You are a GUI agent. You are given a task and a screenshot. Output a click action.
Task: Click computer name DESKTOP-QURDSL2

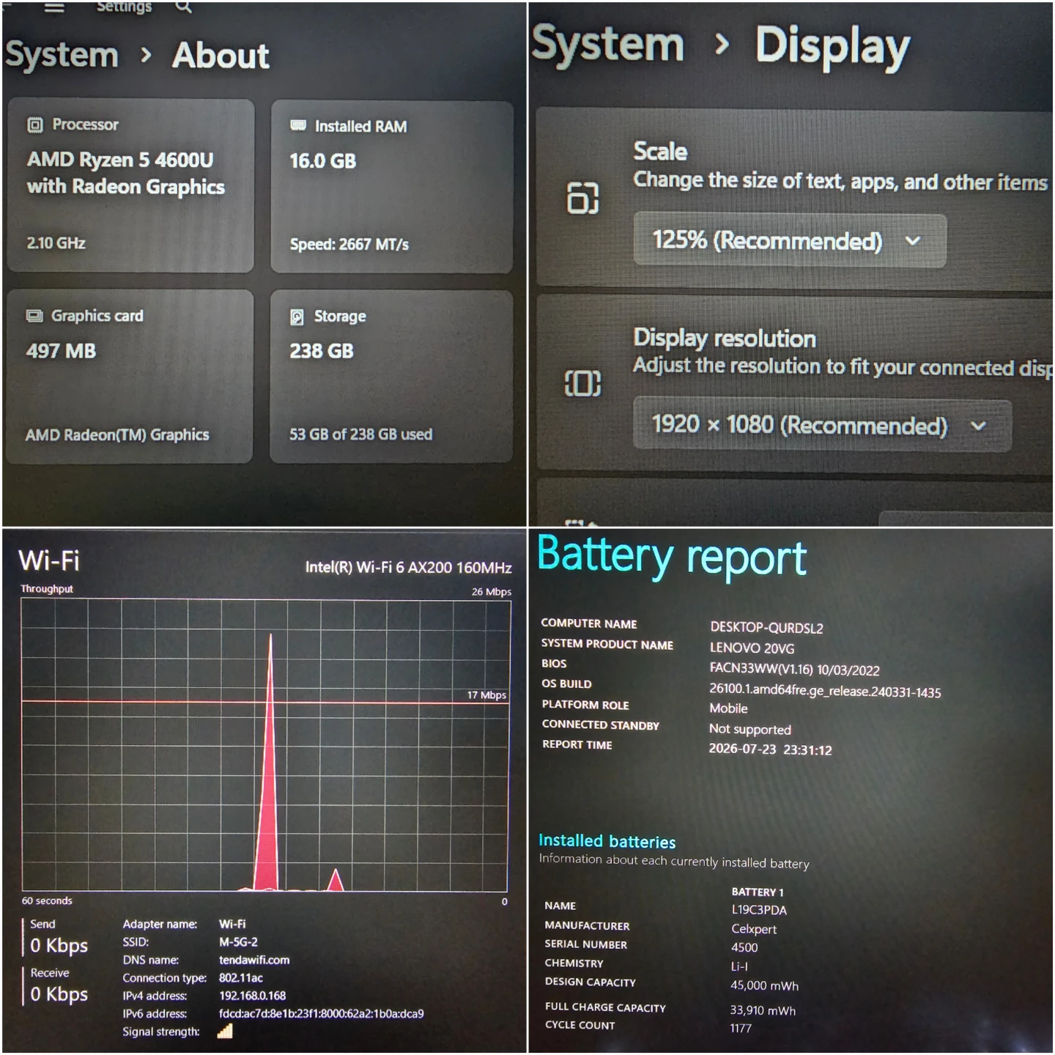[766, 628]
